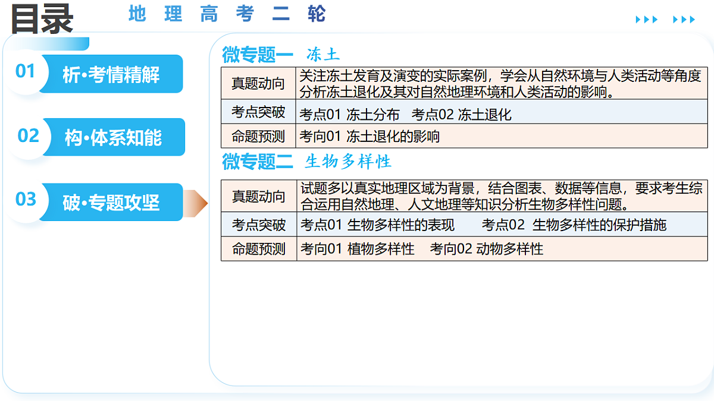The height and width of the screenshot is (401, 714).
Task: Click 考向02 动物多样性 text
Action: pos(487,249)
